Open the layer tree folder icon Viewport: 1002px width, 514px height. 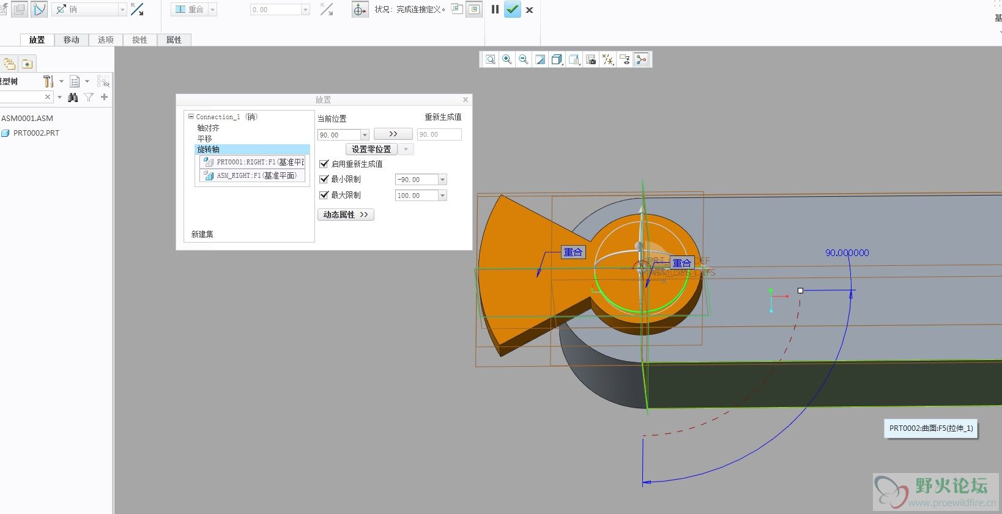tap(9, 64)
